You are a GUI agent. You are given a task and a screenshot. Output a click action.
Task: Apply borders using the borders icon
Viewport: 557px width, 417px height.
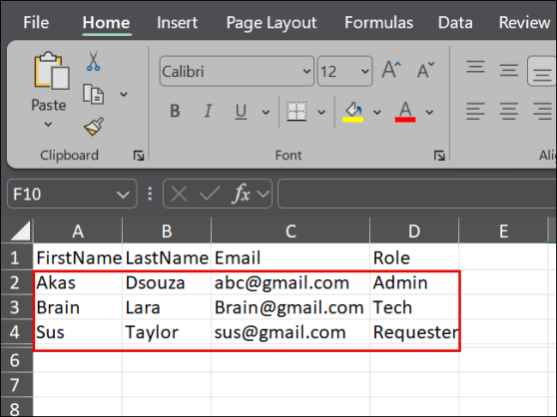(296, 112)
